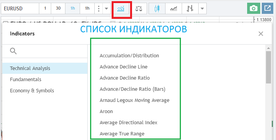Screen dimensions: 276x140
Task: Click the indicator list scrollbar thumb
Action: [x=268, y=67]
